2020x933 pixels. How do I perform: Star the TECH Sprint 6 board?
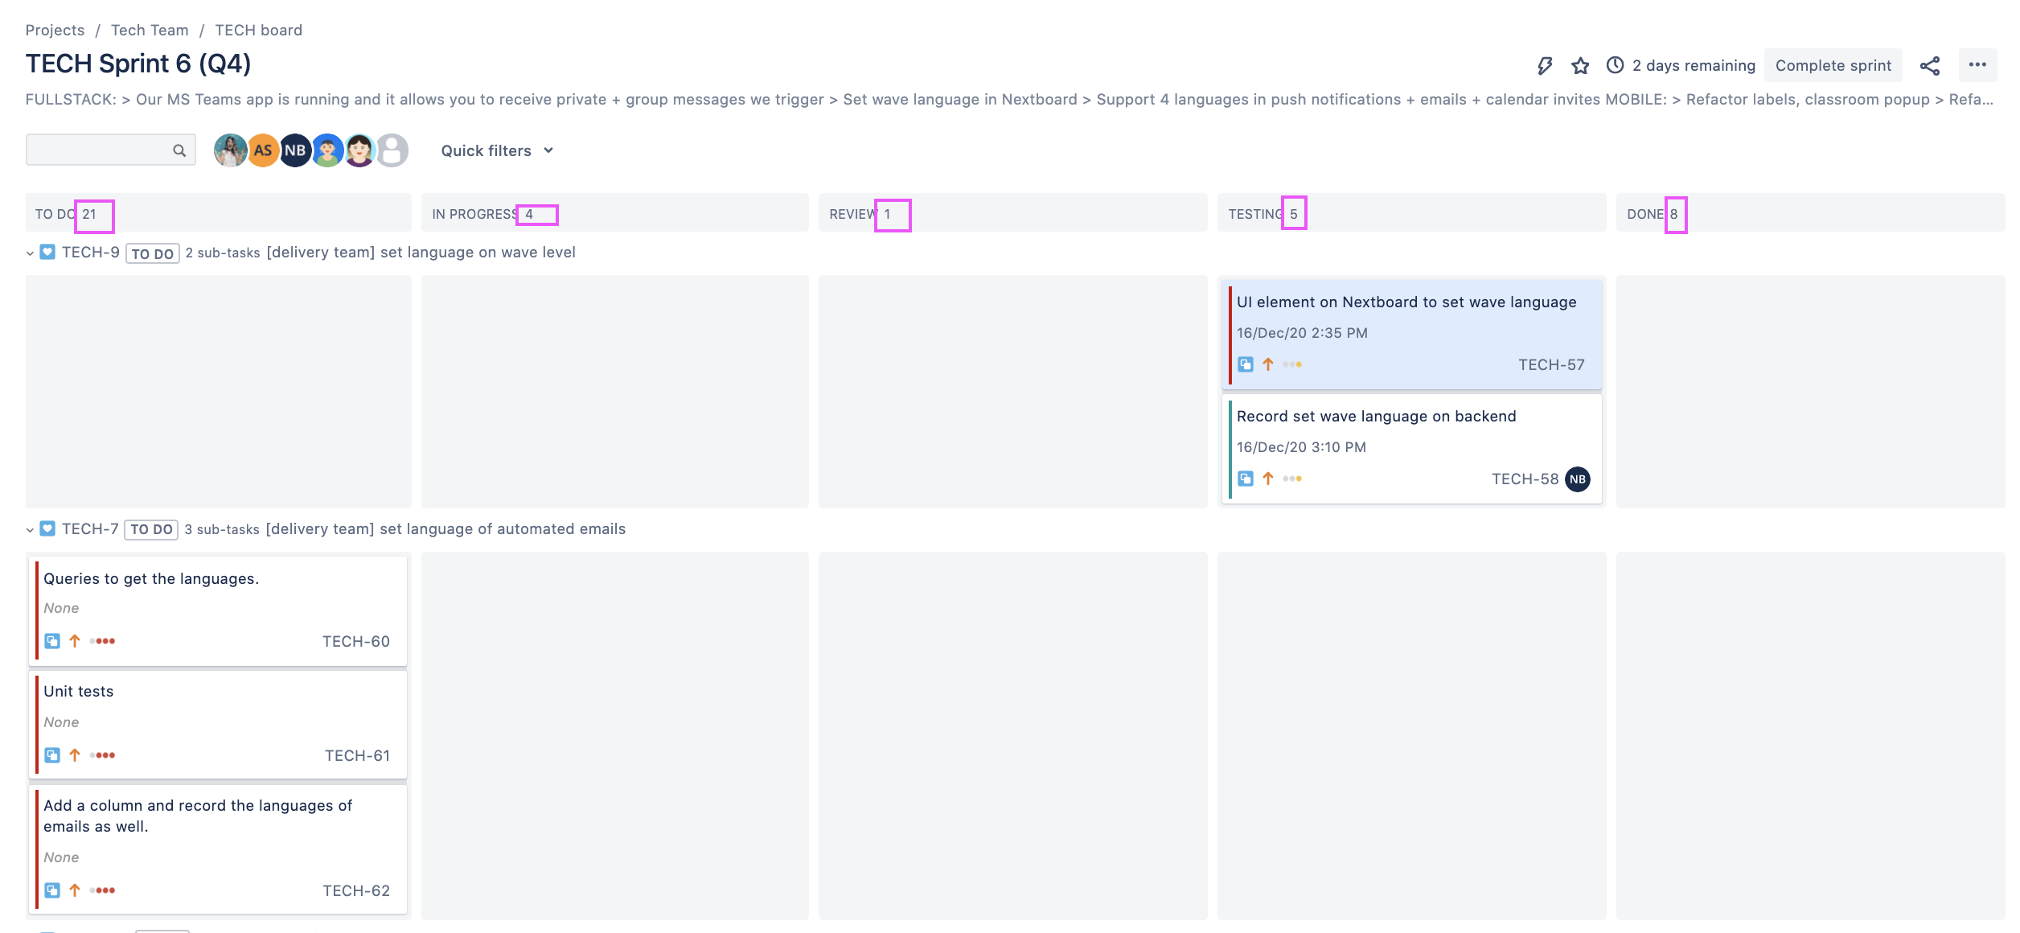pos(1581,65)
